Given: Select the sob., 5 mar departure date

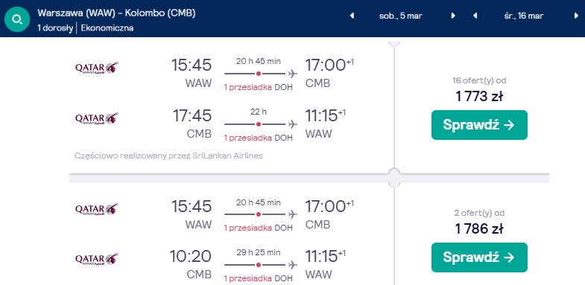Looking at the screenshot, I should [401, 16].
